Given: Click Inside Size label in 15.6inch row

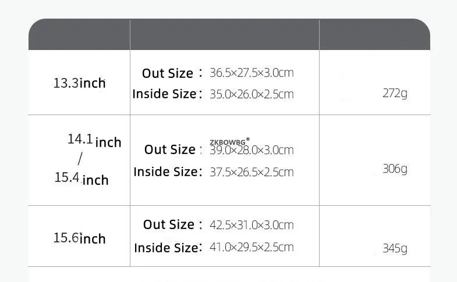Looking at the screenshot, I should (x=166, y=248).
